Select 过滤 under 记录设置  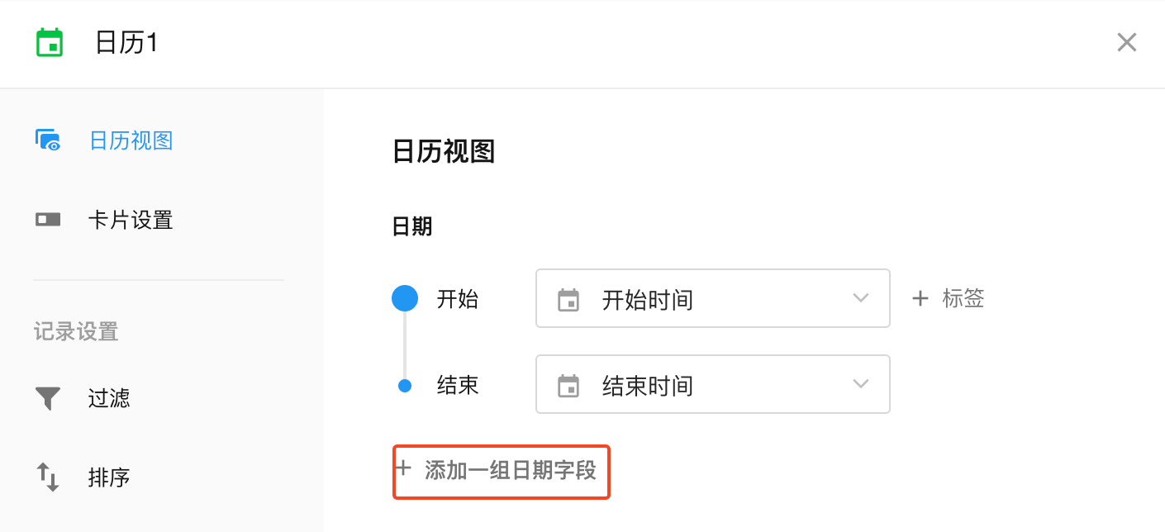109,399
